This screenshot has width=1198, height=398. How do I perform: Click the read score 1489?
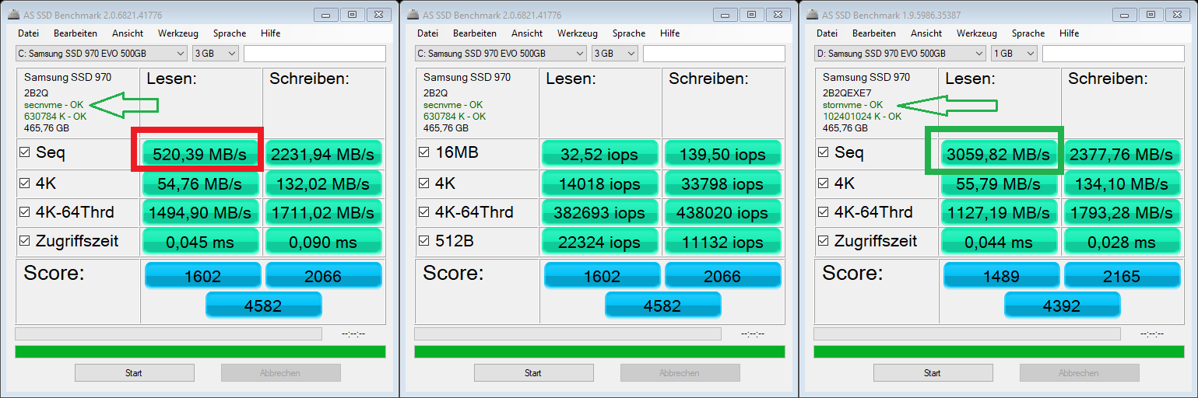[1000, 276]
